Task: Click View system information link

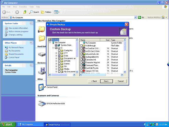Action: (18, 28)
